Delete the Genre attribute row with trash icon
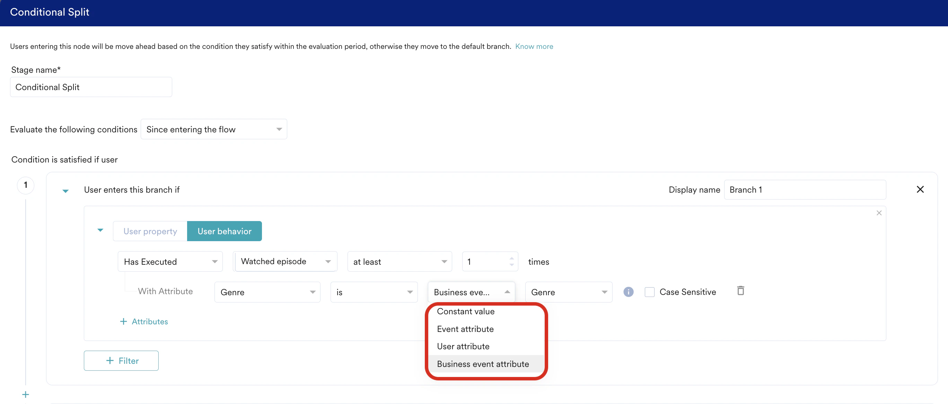 pos(740,291)
